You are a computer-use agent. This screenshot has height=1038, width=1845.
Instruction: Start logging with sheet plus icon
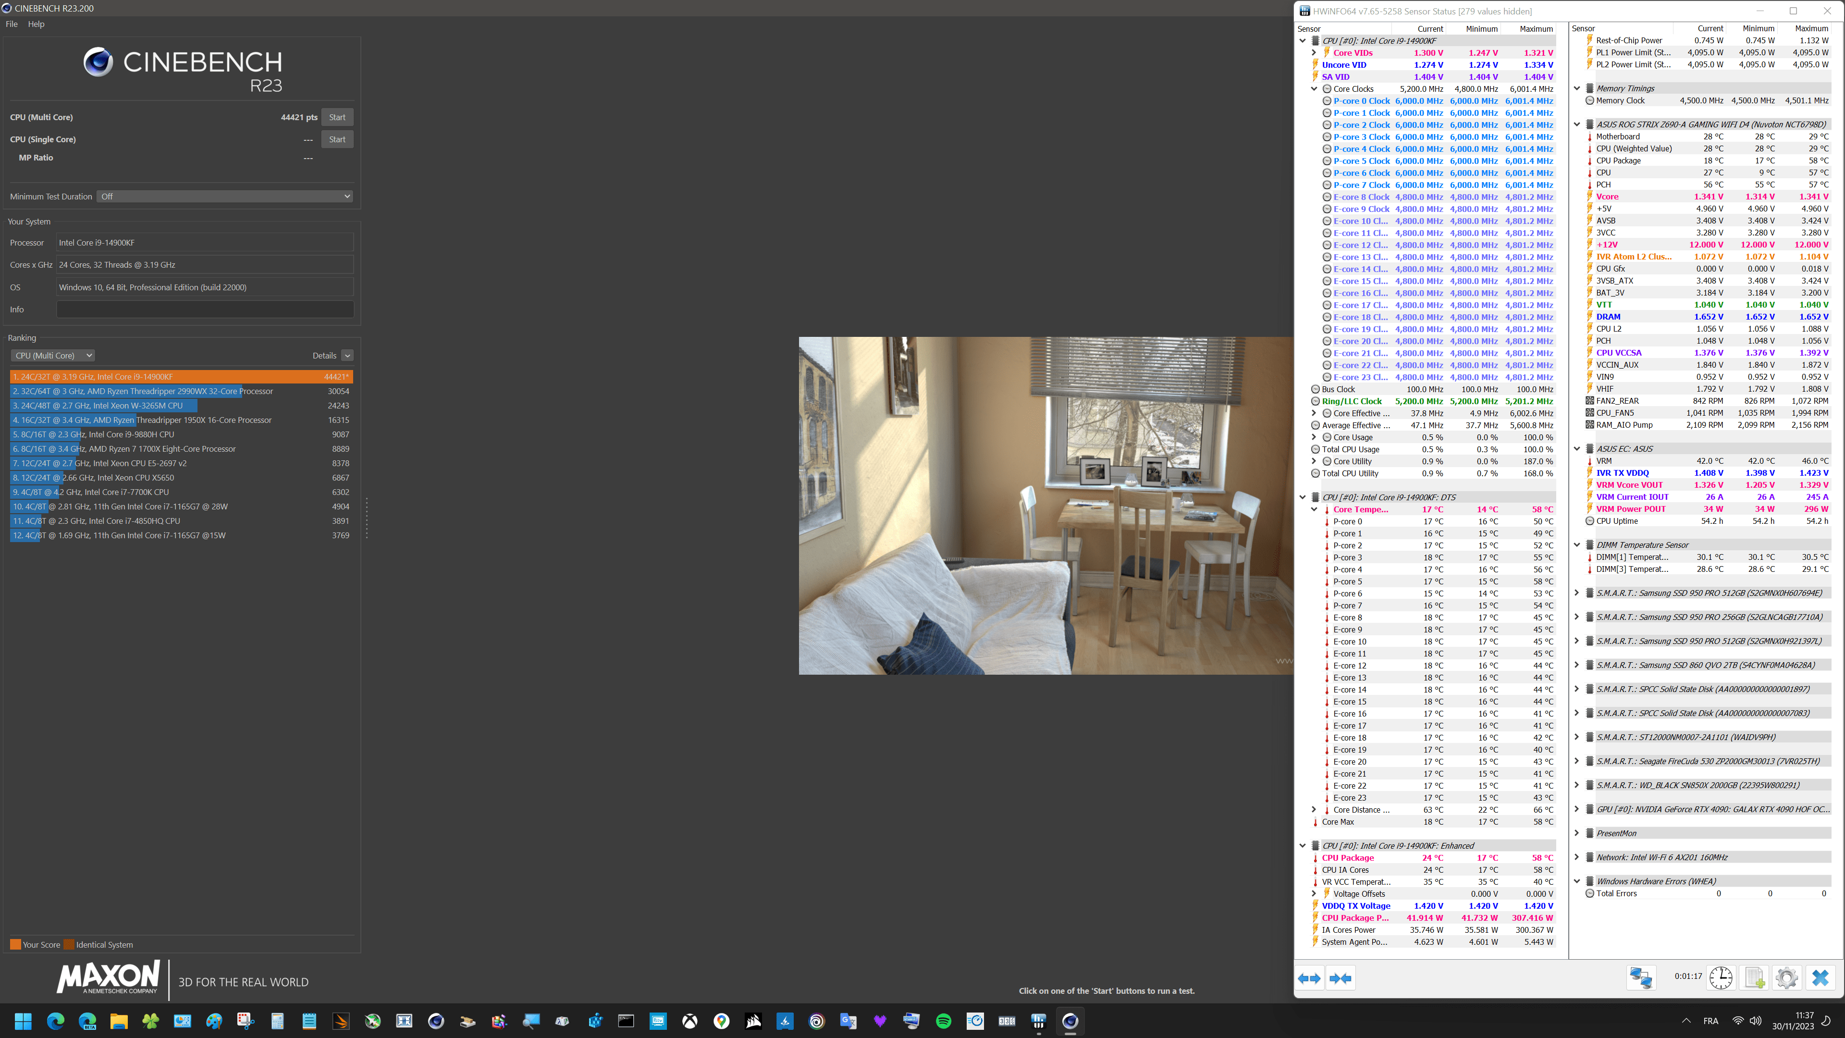(x=1755, y=978)
